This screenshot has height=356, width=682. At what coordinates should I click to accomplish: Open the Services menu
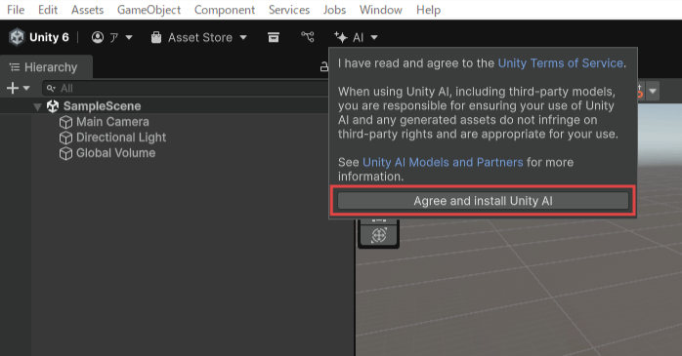[x=289, y=10]
